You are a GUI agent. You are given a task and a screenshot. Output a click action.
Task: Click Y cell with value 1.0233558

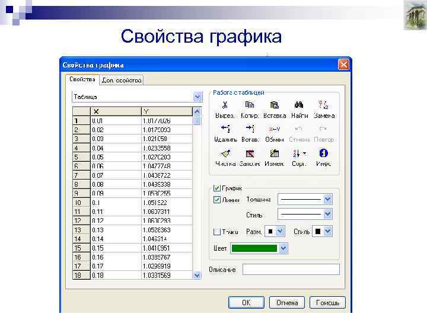pyautogui.click(x=167, y=148)
